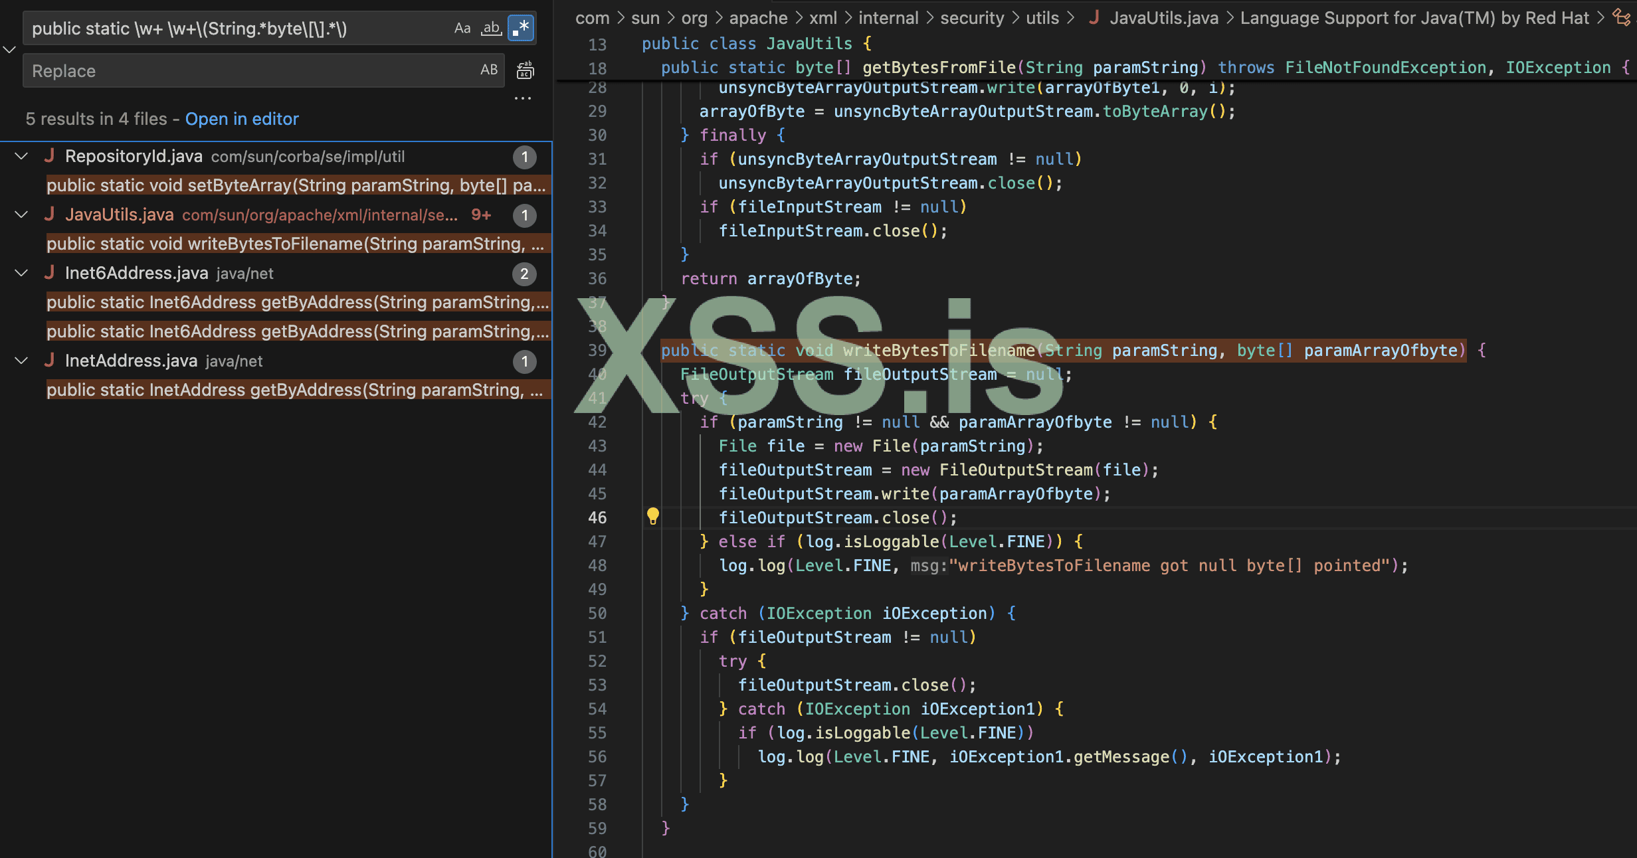1637x858 pixels.
Task: Toggle Preserve Case in Replace field
Action: tap(488, 70)
